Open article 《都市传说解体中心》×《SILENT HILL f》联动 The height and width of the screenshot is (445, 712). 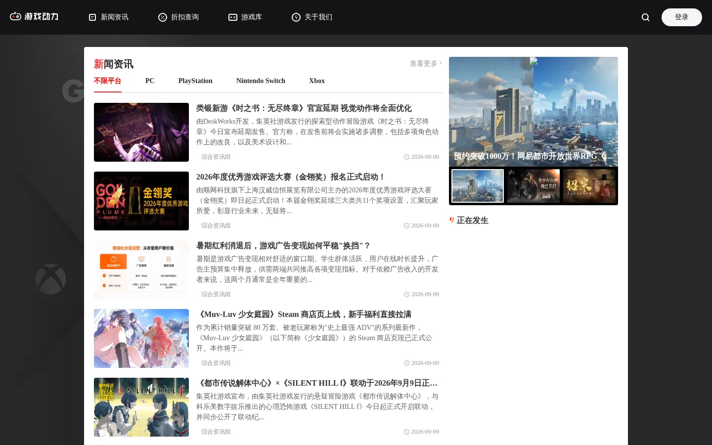pyautogui.click(x=317, y=383)
